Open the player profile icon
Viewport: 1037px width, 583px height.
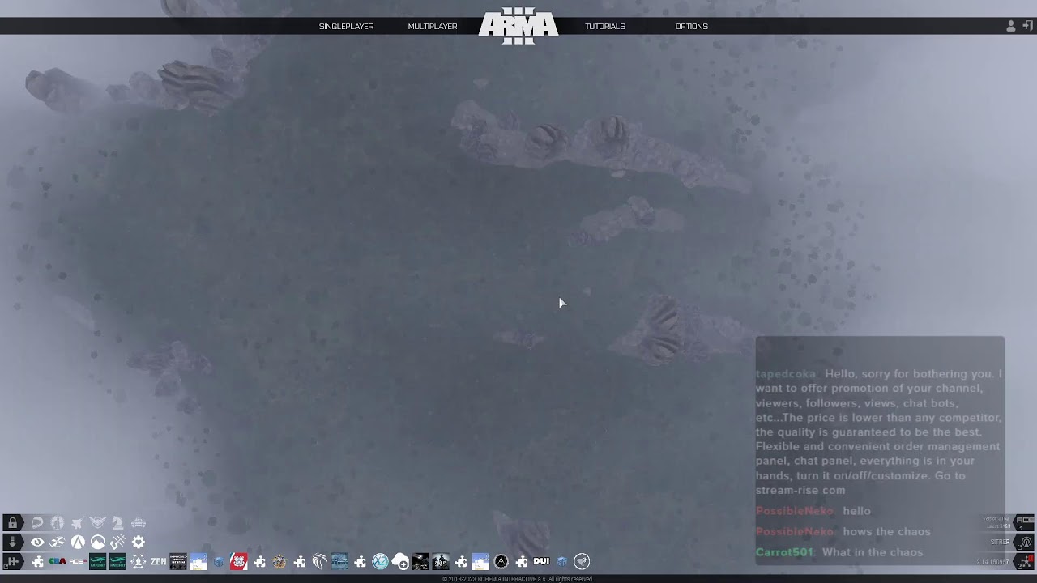(1010, 26)
